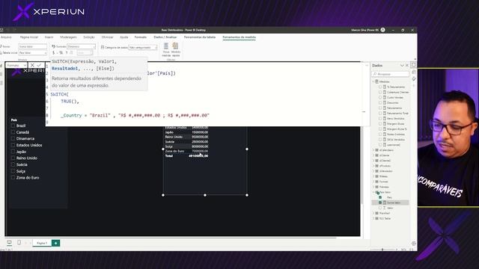The width and height of the screenshot is (479, 269).
Task: Click the search icon in Dados pane
Action: [375, 74]
